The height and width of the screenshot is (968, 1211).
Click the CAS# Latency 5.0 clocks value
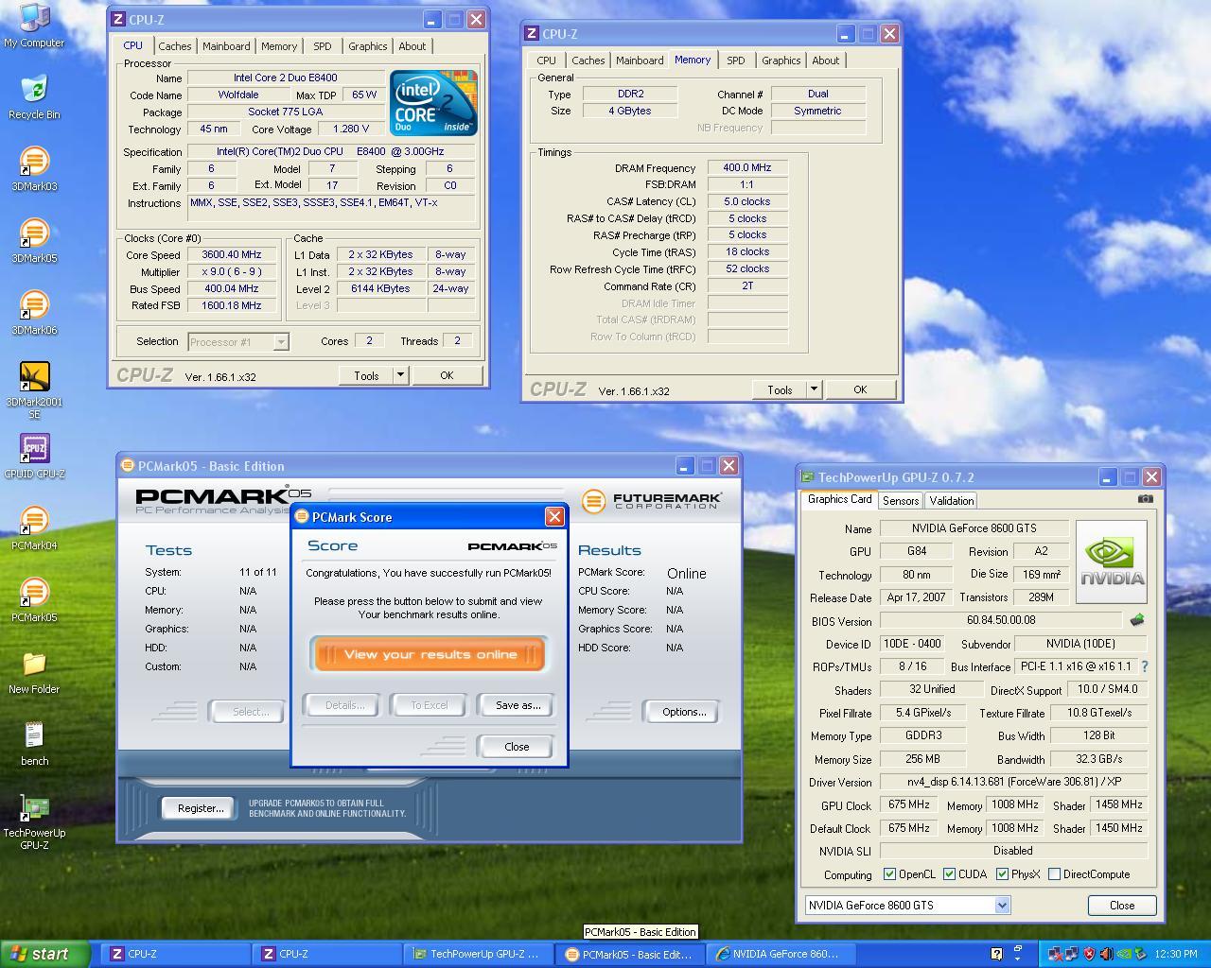(x=747, y=201)
